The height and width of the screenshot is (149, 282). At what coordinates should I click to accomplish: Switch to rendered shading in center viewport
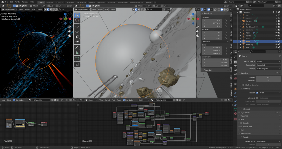[227, 10]
